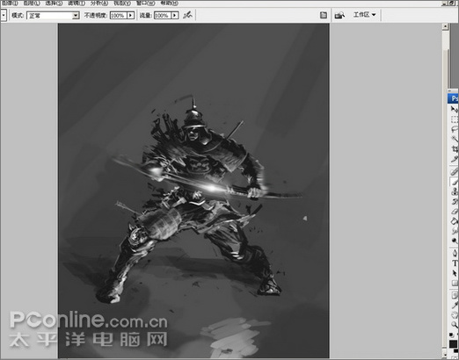Open the 滤镜(T) menu
Image resolution: width=459 pixels, height=360 pixels.
76,4
